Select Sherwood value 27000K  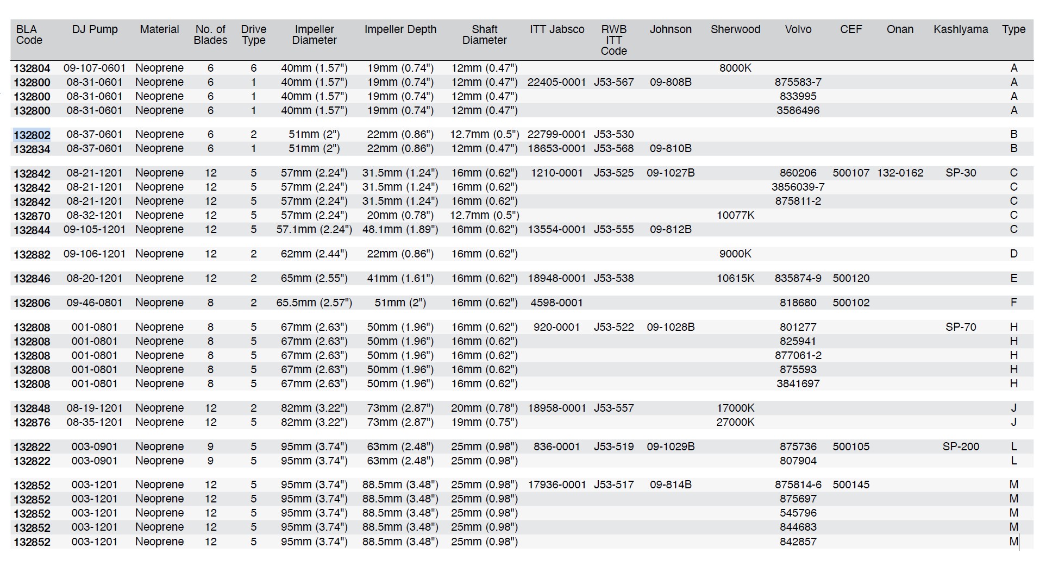pyautogui.click(x=735, y=423)
